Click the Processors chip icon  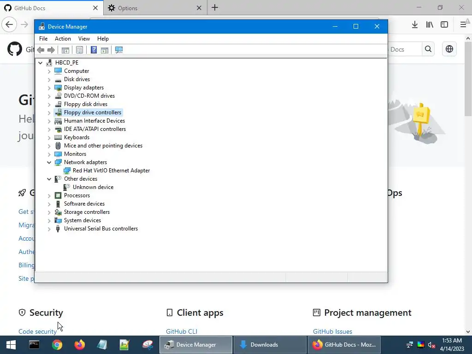click(x=58, y=195)
